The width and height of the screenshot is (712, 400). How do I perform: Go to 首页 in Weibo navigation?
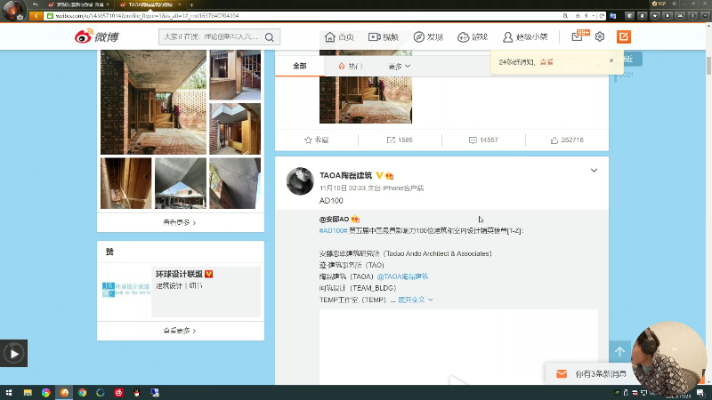pos(340,36)
